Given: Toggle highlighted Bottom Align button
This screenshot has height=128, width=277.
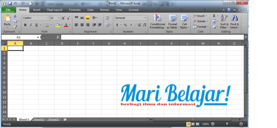Looking at the screenshot, I should (88, 18).
